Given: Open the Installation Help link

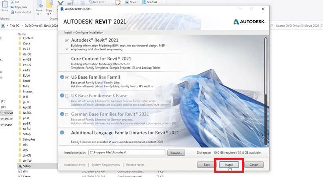Looking at the screenshot, I should click(74, 165).
